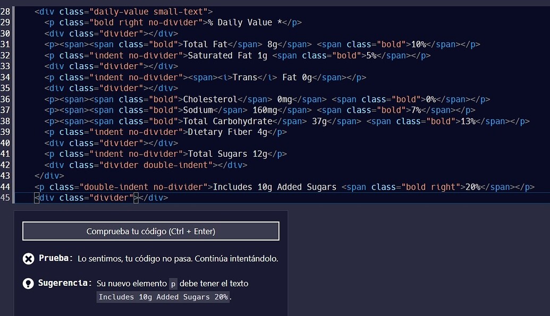The width and height of the screenshot is (550, 316).
Task: Click the failed test X icon
Action: pyautogui.click(x=28, y=259)
